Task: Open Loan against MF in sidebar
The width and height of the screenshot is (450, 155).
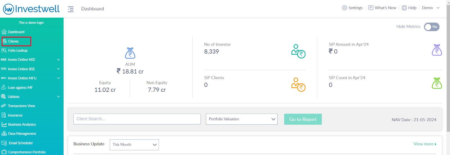Action: [20, 87]
